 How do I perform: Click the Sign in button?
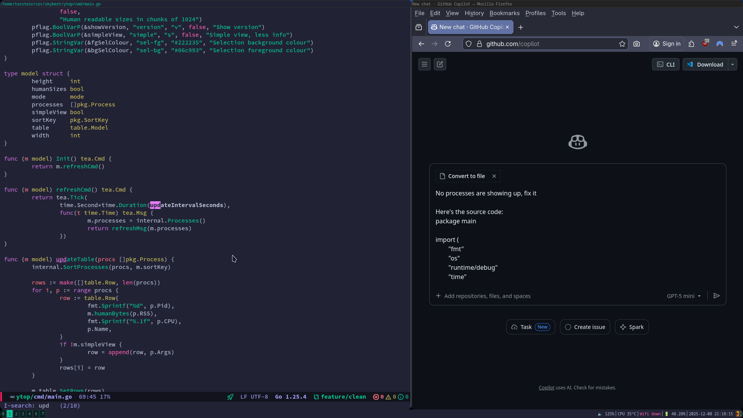(667, 44)
